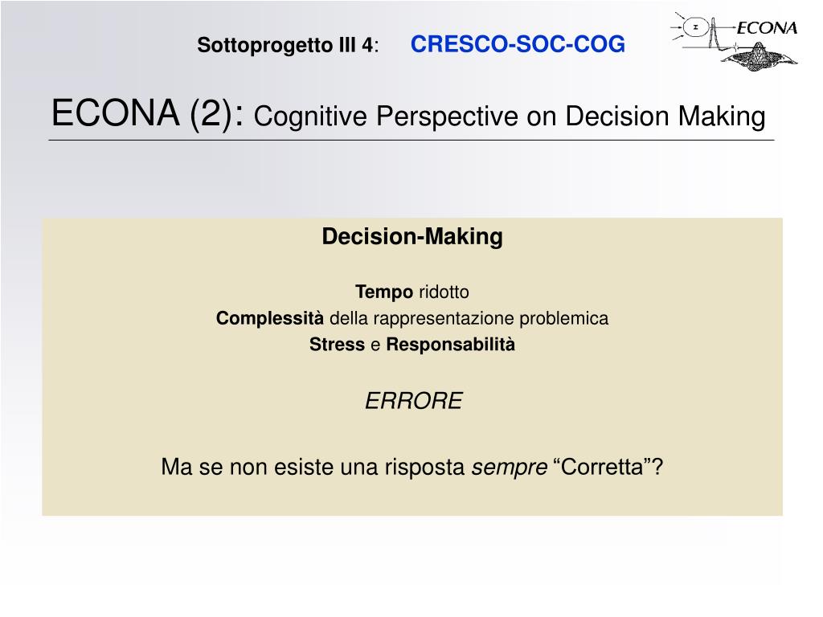
Task: Select Cognitive Perspective on Decision Making text
Action: click(x=509, y=116)
